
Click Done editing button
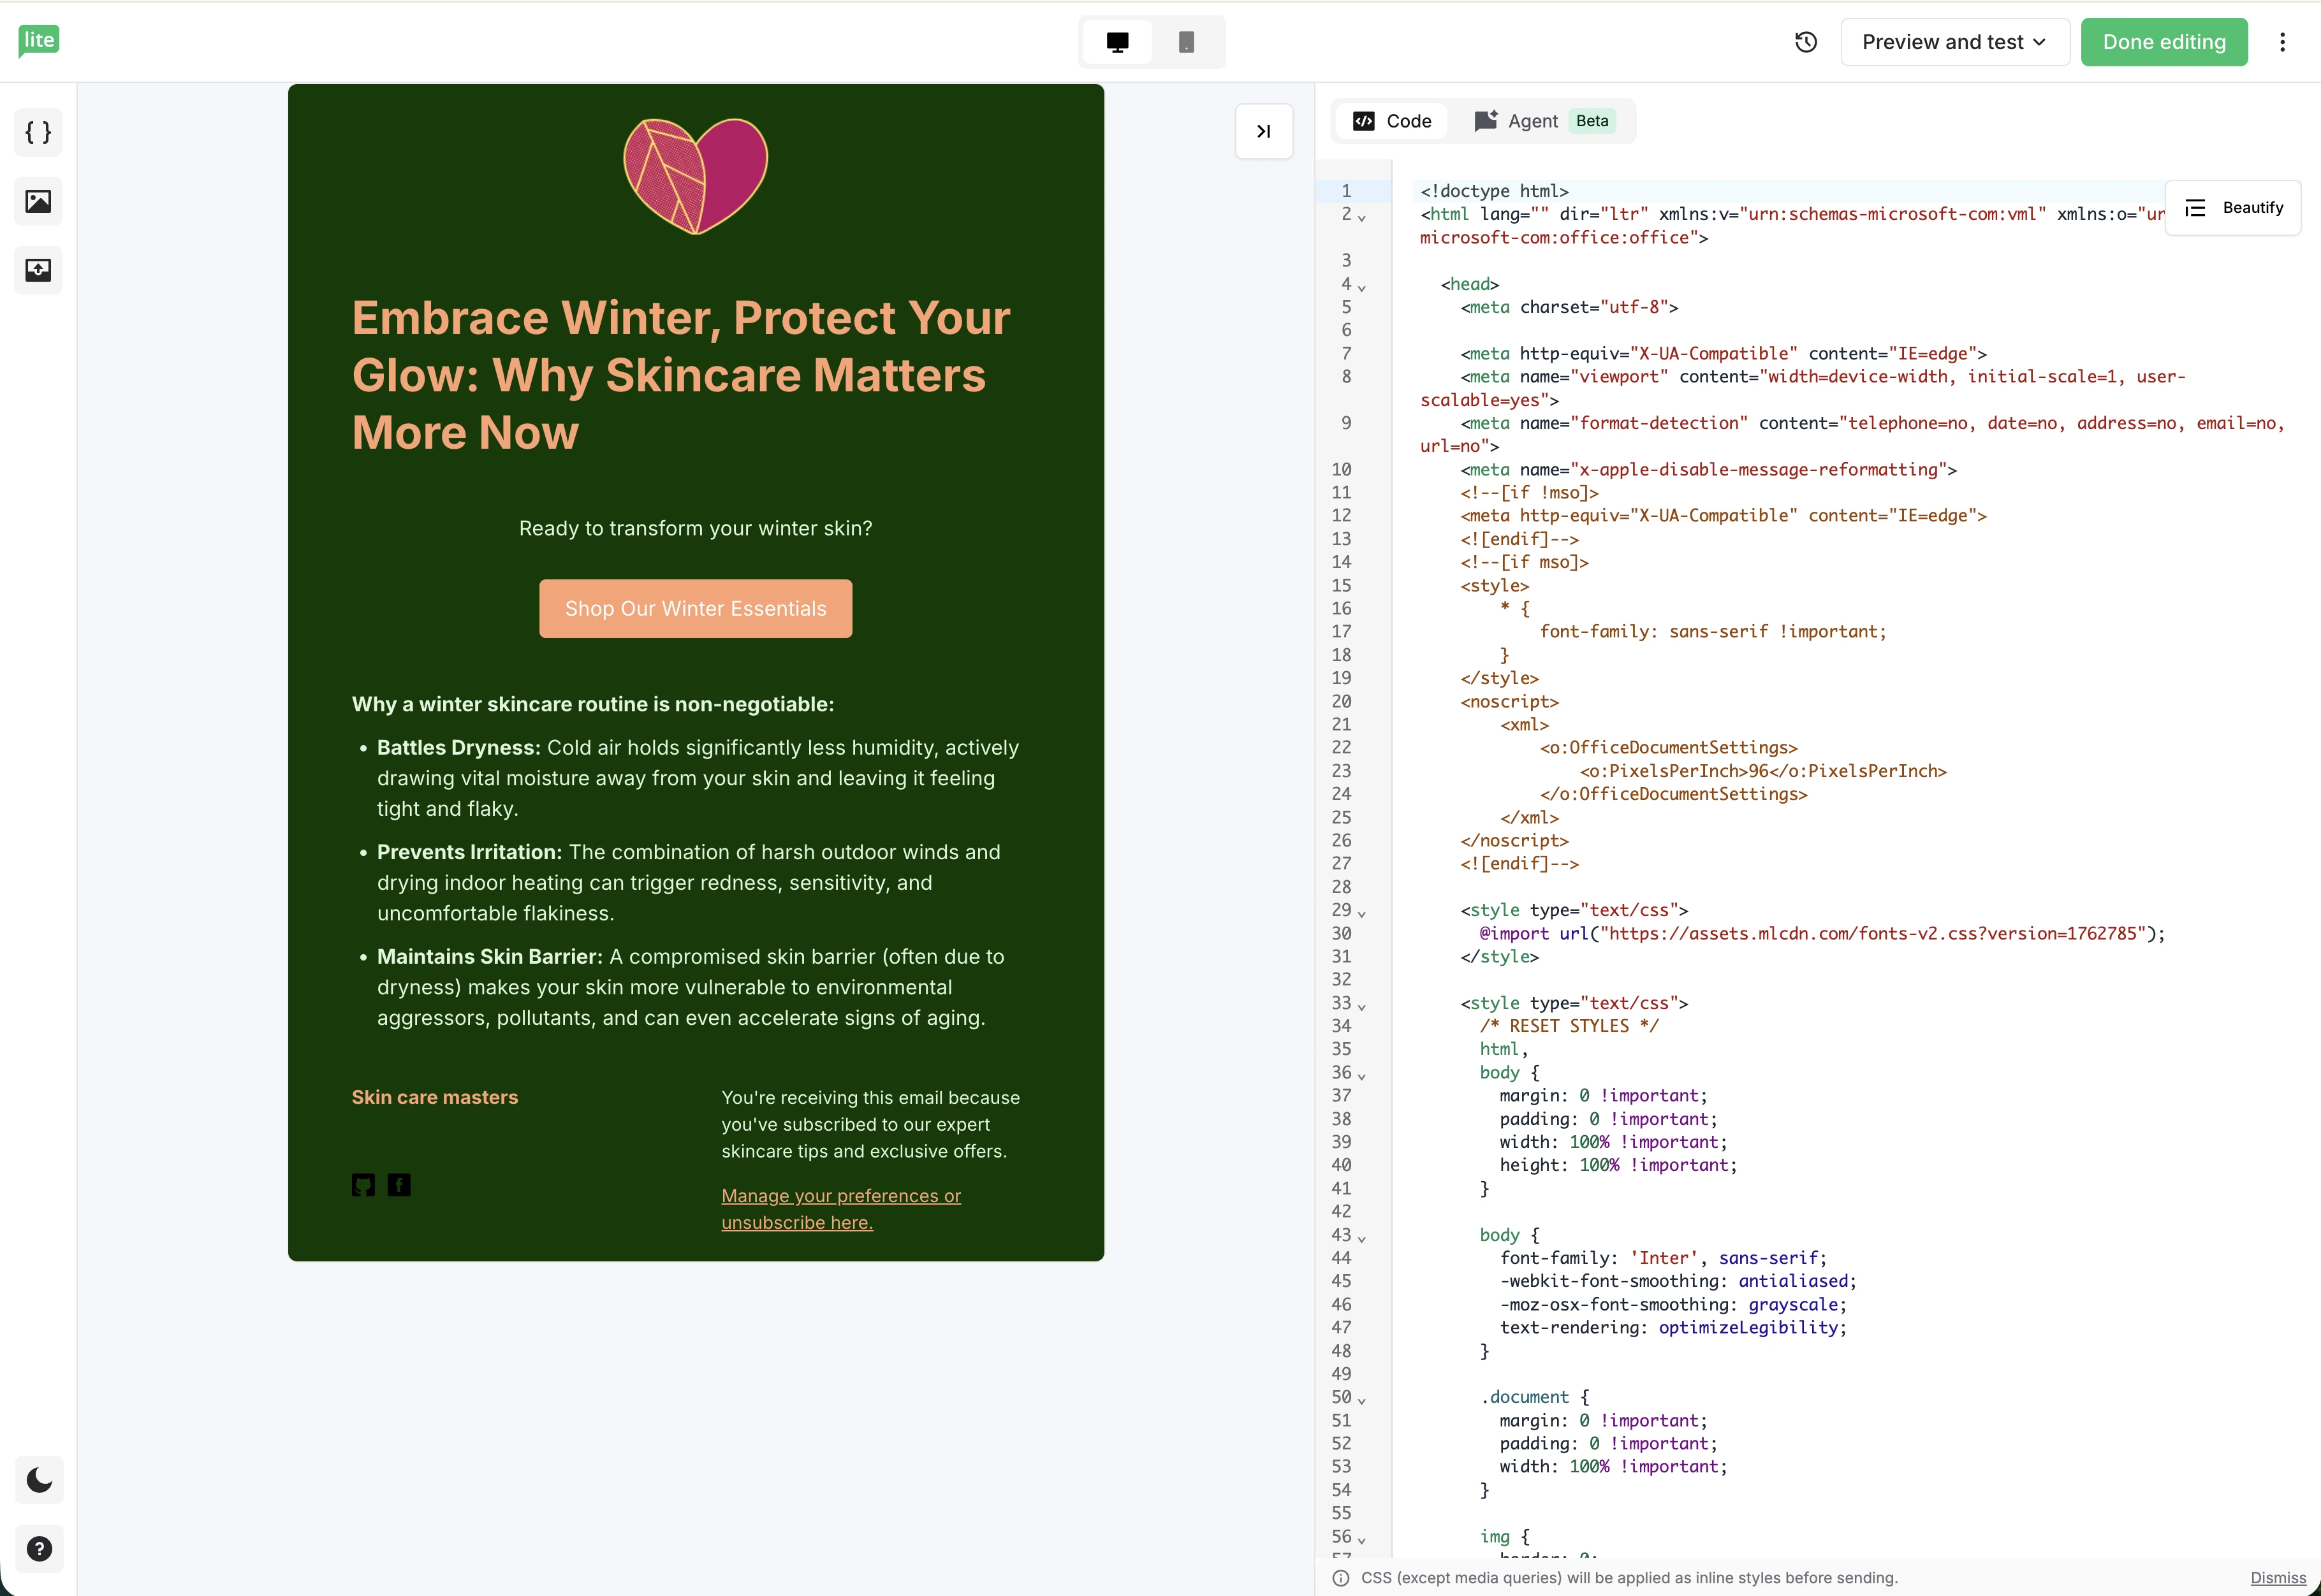coord(2164,42)
